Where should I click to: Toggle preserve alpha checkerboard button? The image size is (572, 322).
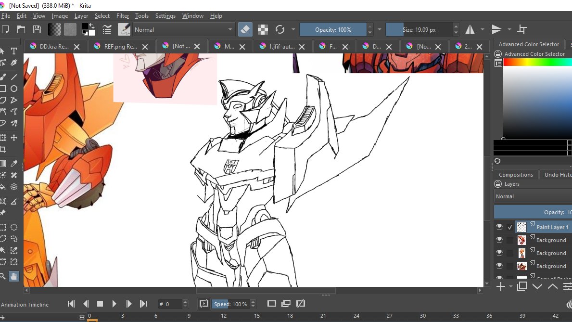263,29
